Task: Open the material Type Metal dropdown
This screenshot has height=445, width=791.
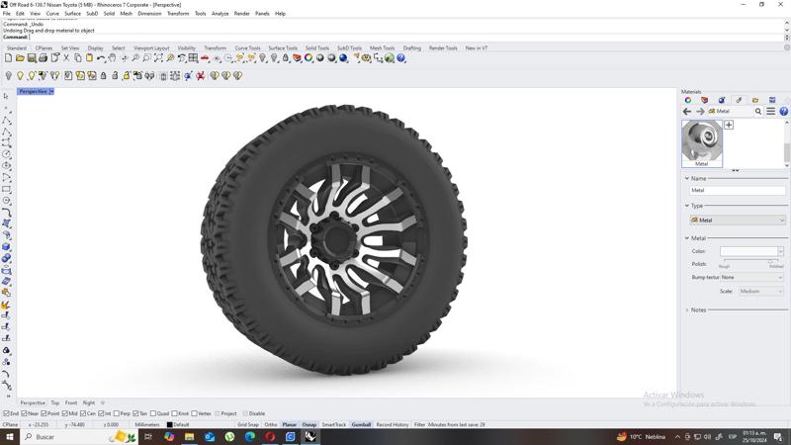Action: coord(738,220)
